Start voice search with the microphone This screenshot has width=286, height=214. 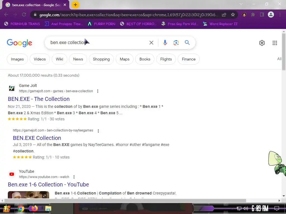(165, 43)
